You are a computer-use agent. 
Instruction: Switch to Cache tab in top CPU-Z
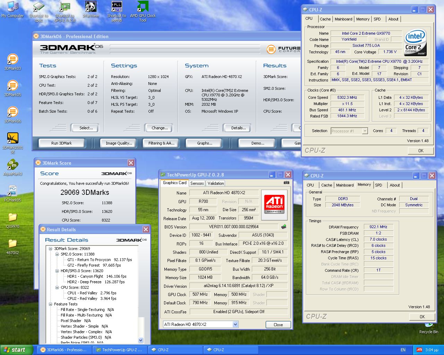(325, 19)
